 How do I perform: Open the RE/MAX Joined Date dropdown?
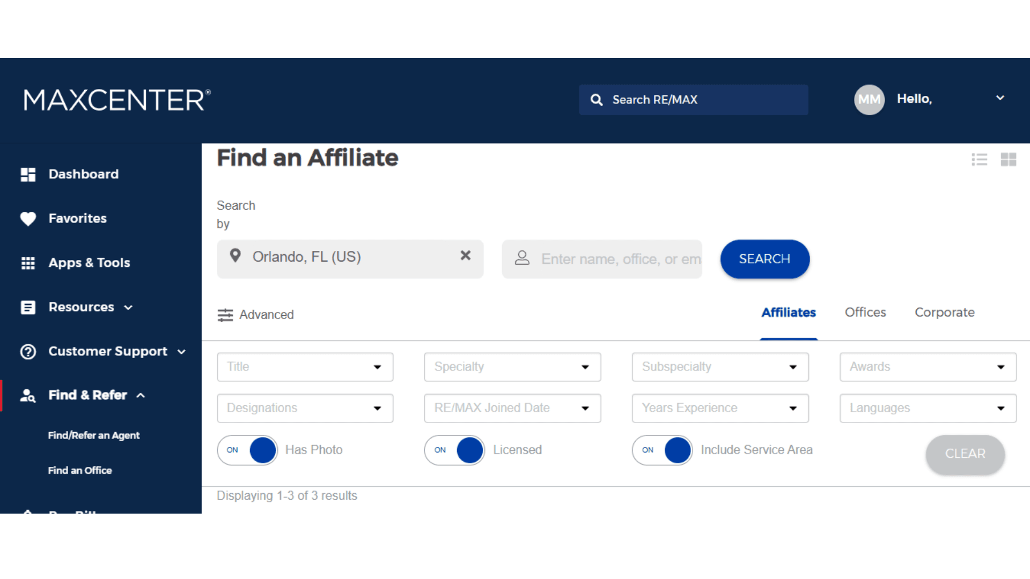click(x=512, y=408)
